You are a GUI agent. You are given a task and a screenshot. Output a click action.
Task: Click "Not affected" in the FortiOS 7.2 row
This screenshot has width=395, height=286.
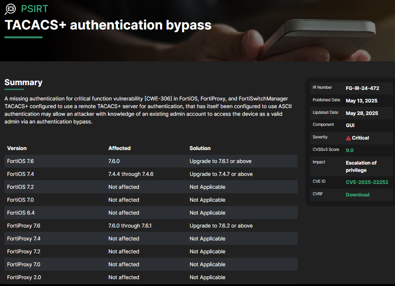pyautogui.click(x=124, y=187)
